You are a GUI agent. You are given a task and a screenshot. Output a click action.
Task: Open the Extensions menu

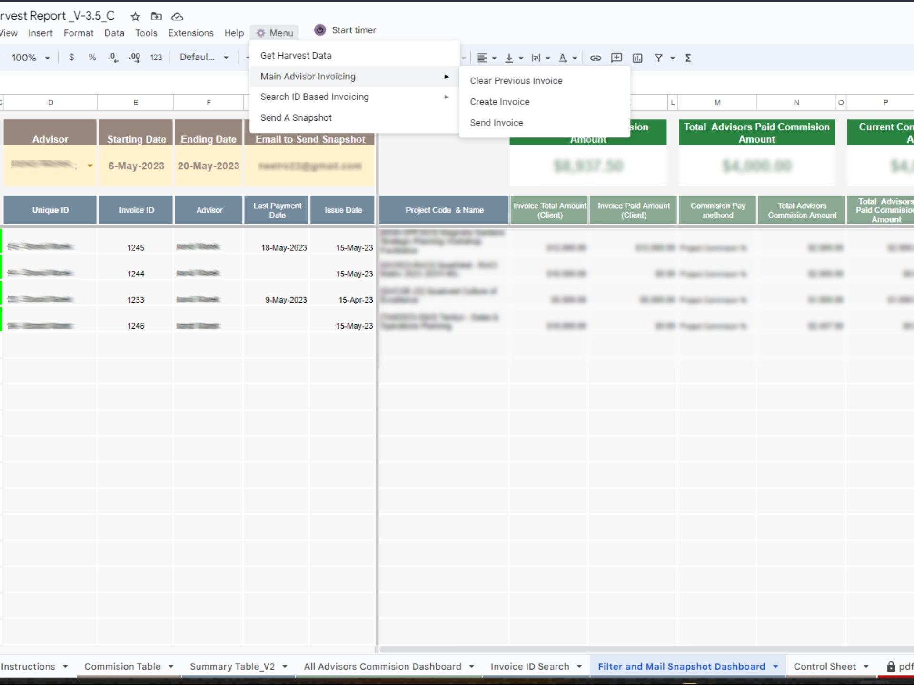pyautogui.click(x=190, y=33)
